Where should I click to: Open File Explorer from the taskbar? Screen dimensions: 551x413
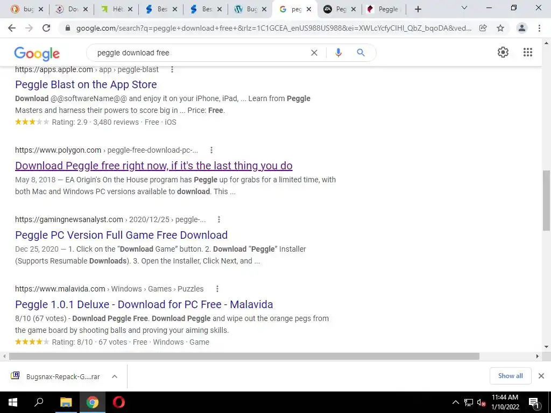pos(66,402)
